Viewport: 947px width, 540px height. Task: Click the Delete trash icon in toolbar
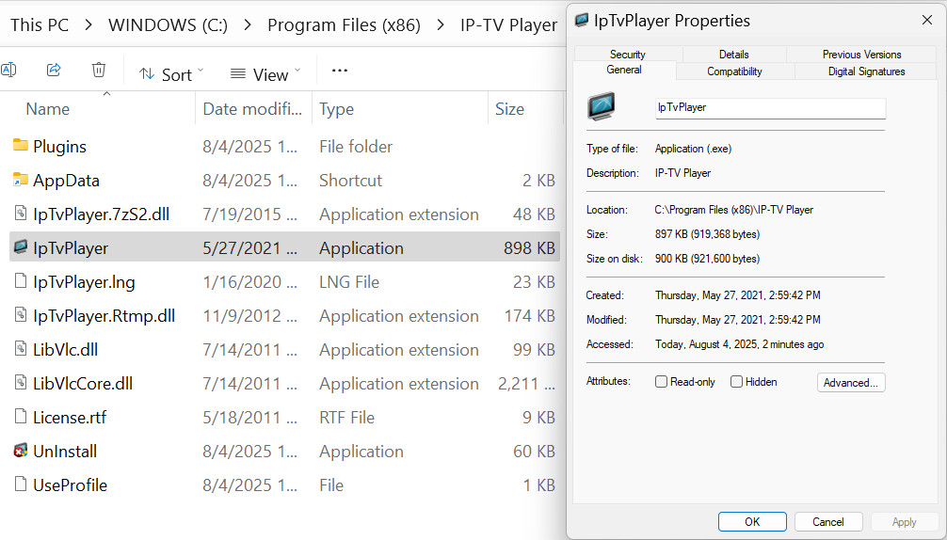click(x=99, y=70)
